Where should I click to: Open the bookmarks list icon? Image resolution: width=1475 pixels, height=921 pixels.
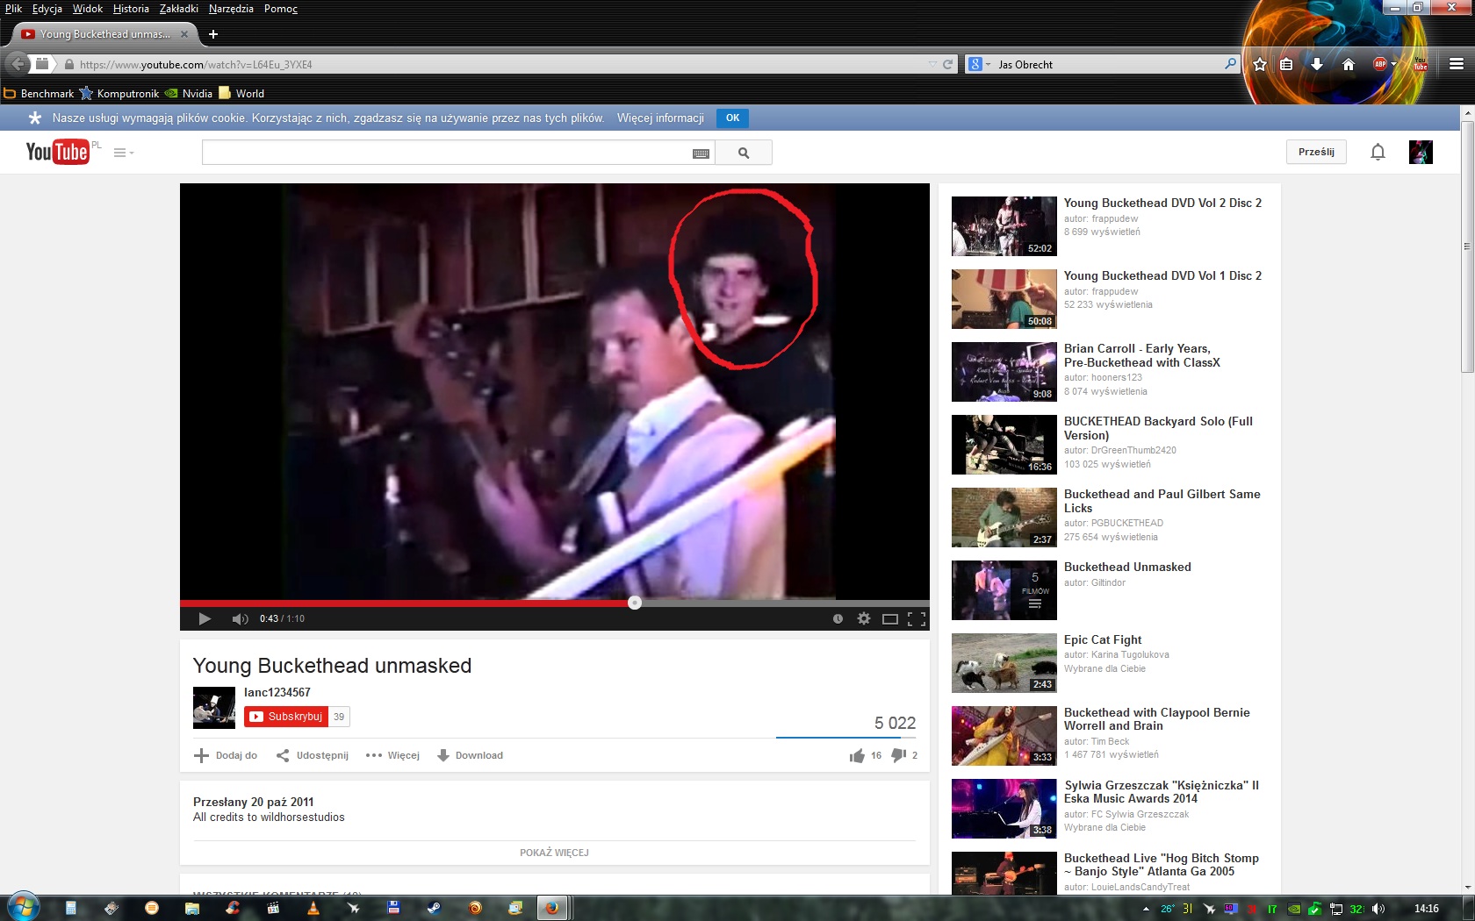tap(1286, 64)
